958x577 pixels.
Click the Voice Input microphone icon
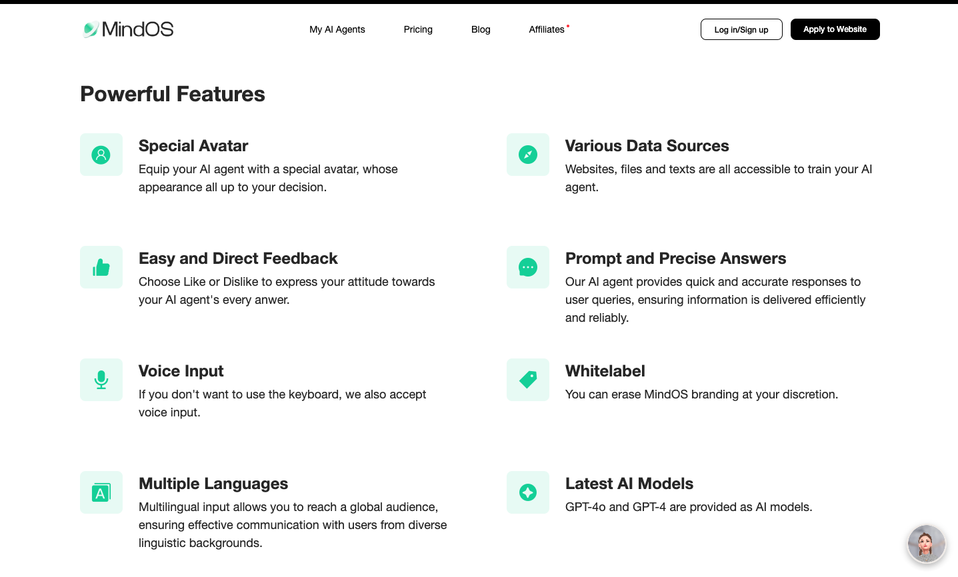(101, 380)
